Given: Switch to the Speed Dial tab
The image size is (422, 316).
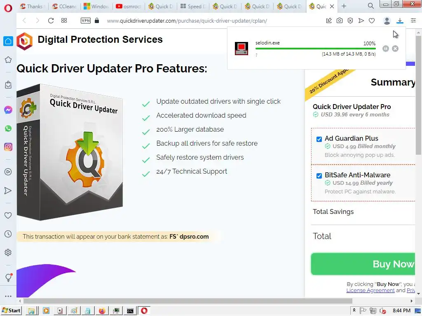Looking at the screenshot, I should 193,7.
